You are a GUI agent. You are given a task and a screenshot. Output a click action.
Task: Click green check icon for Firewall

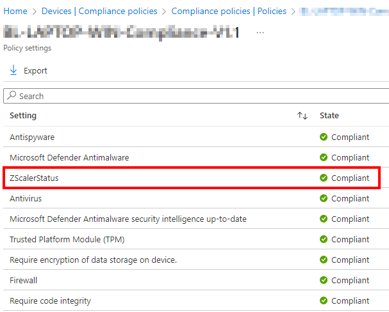click(324, 280)
